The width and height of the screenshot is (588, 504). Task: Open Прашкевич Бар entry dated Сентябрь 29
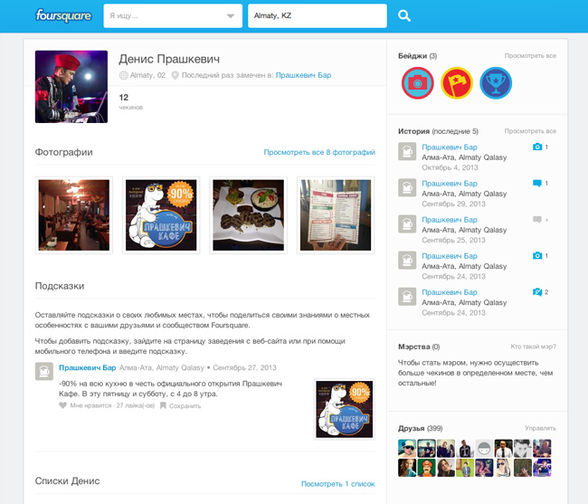point(450,184)
